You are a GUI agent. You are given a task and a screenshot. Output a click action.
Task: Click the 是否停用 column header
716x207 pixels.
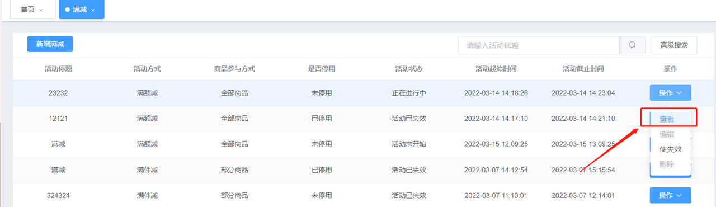[322, 69]
